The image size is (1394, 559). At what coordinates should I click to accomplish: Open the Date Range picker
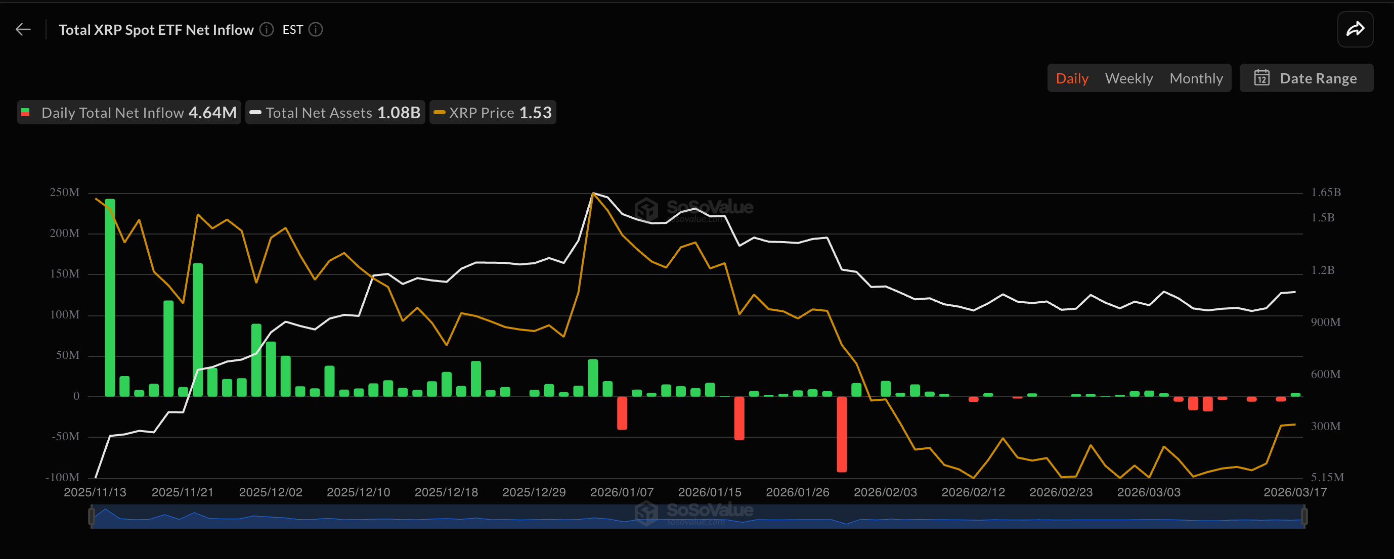click(x=1306, y=78)
